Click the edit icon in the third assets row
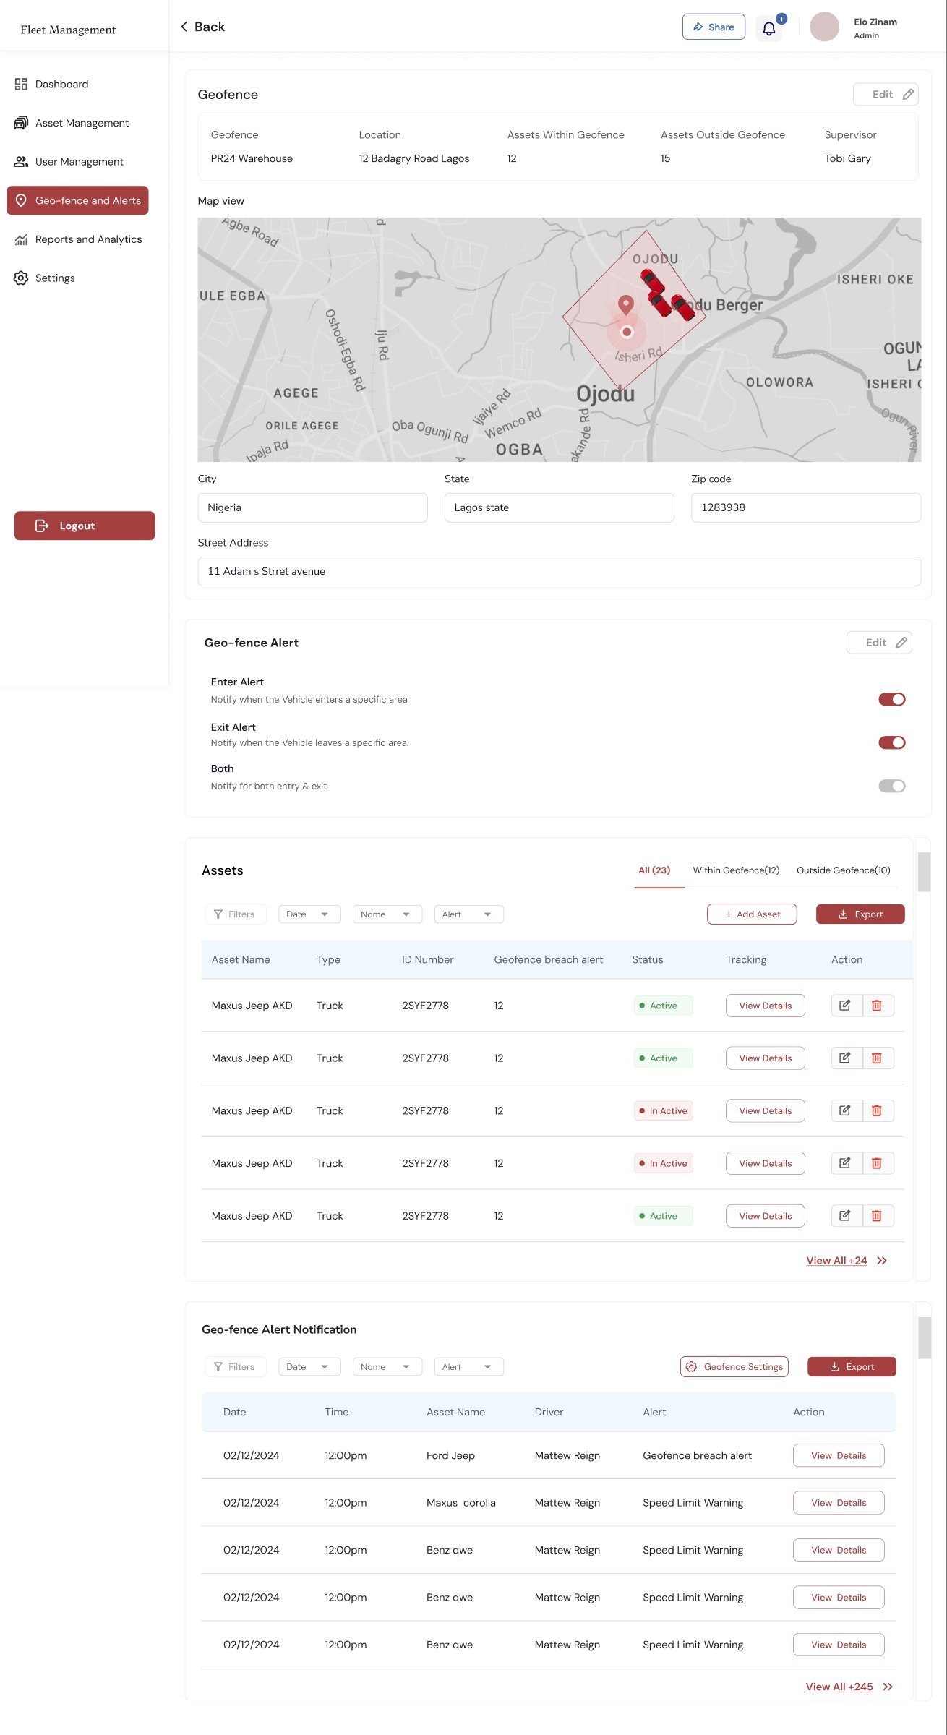The image size is (947, 1735). 844,1110
